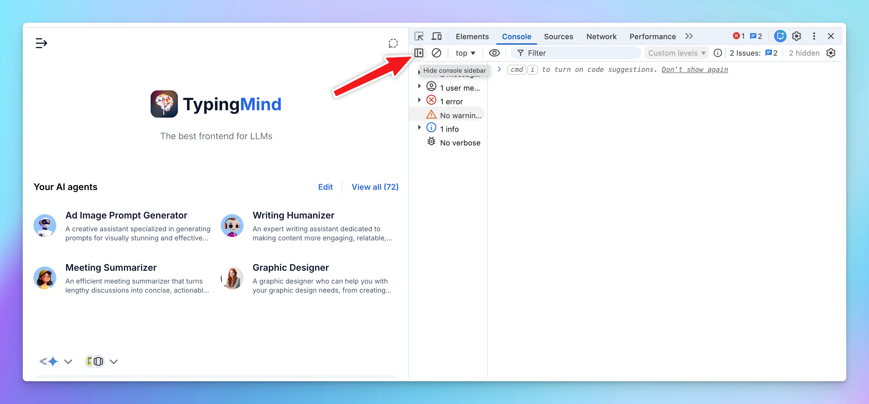This screenshot has width=869, height=404.
Task: Open the Custom levels dropdown
Action: [x=676, y=53]
